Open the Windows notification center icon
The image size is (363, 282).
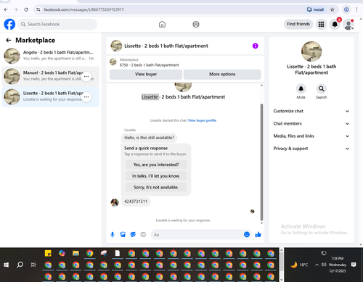point(354,265)
